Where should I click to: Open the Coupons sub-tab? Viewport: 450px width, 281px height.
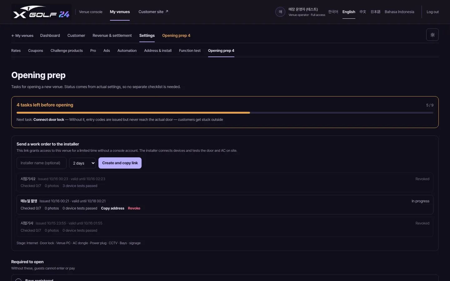click(36, 51)
